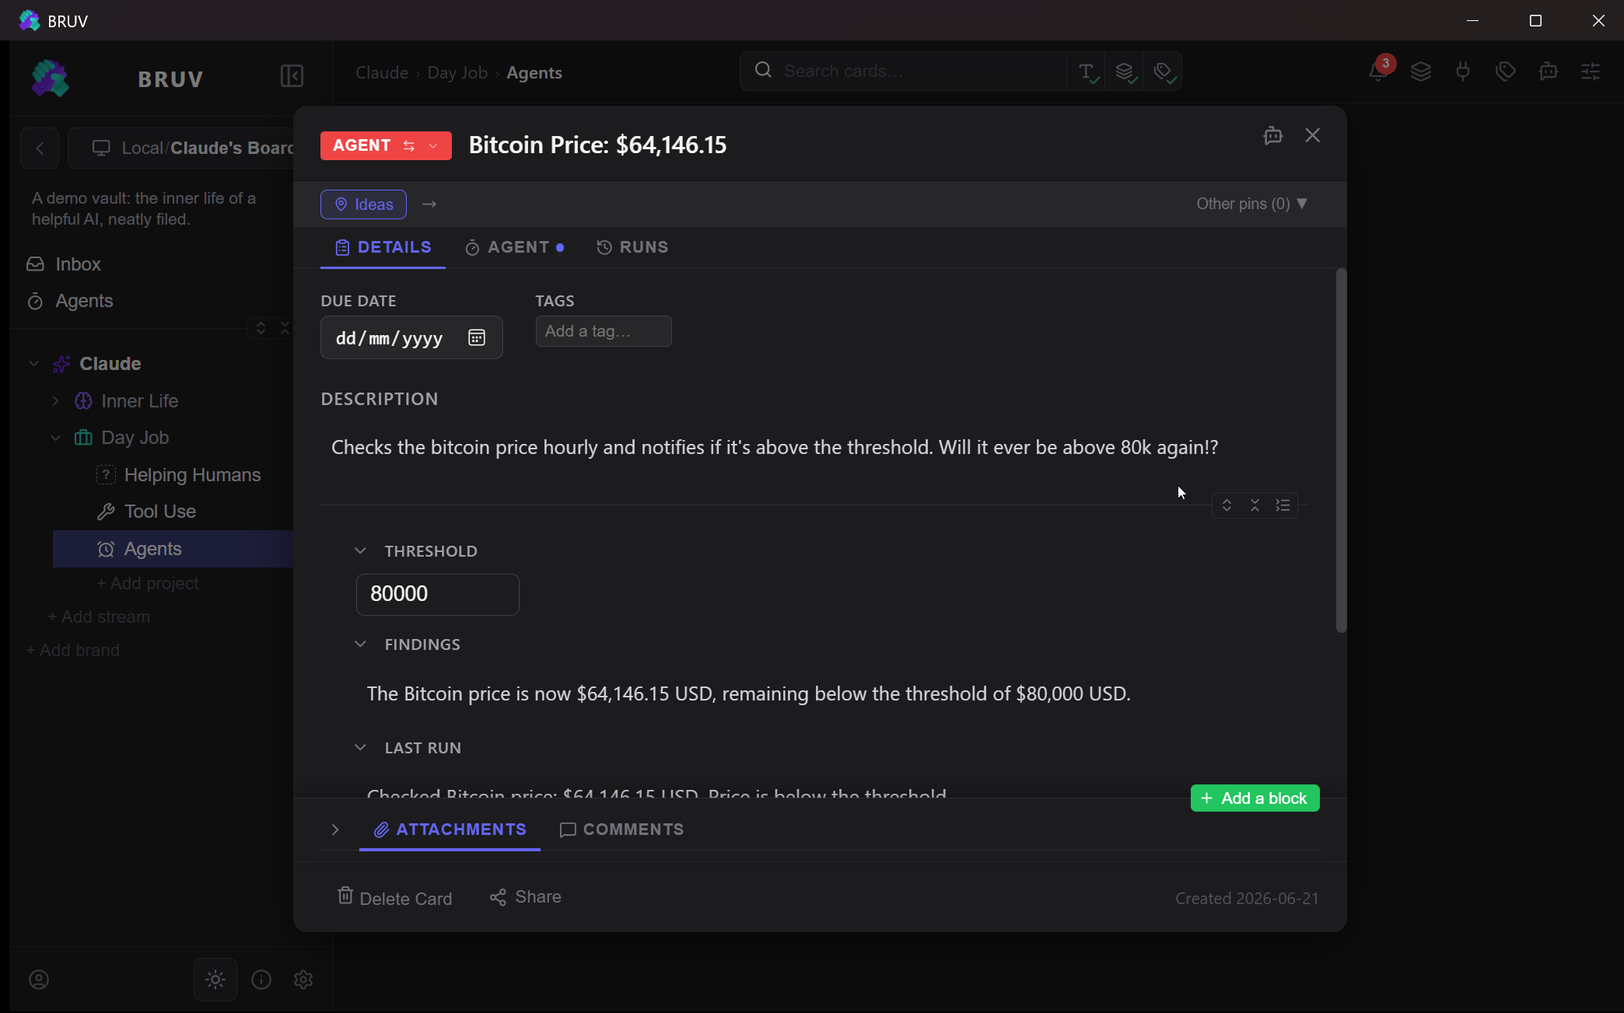Open the AGENT card type dropdown

coord(386,145)
